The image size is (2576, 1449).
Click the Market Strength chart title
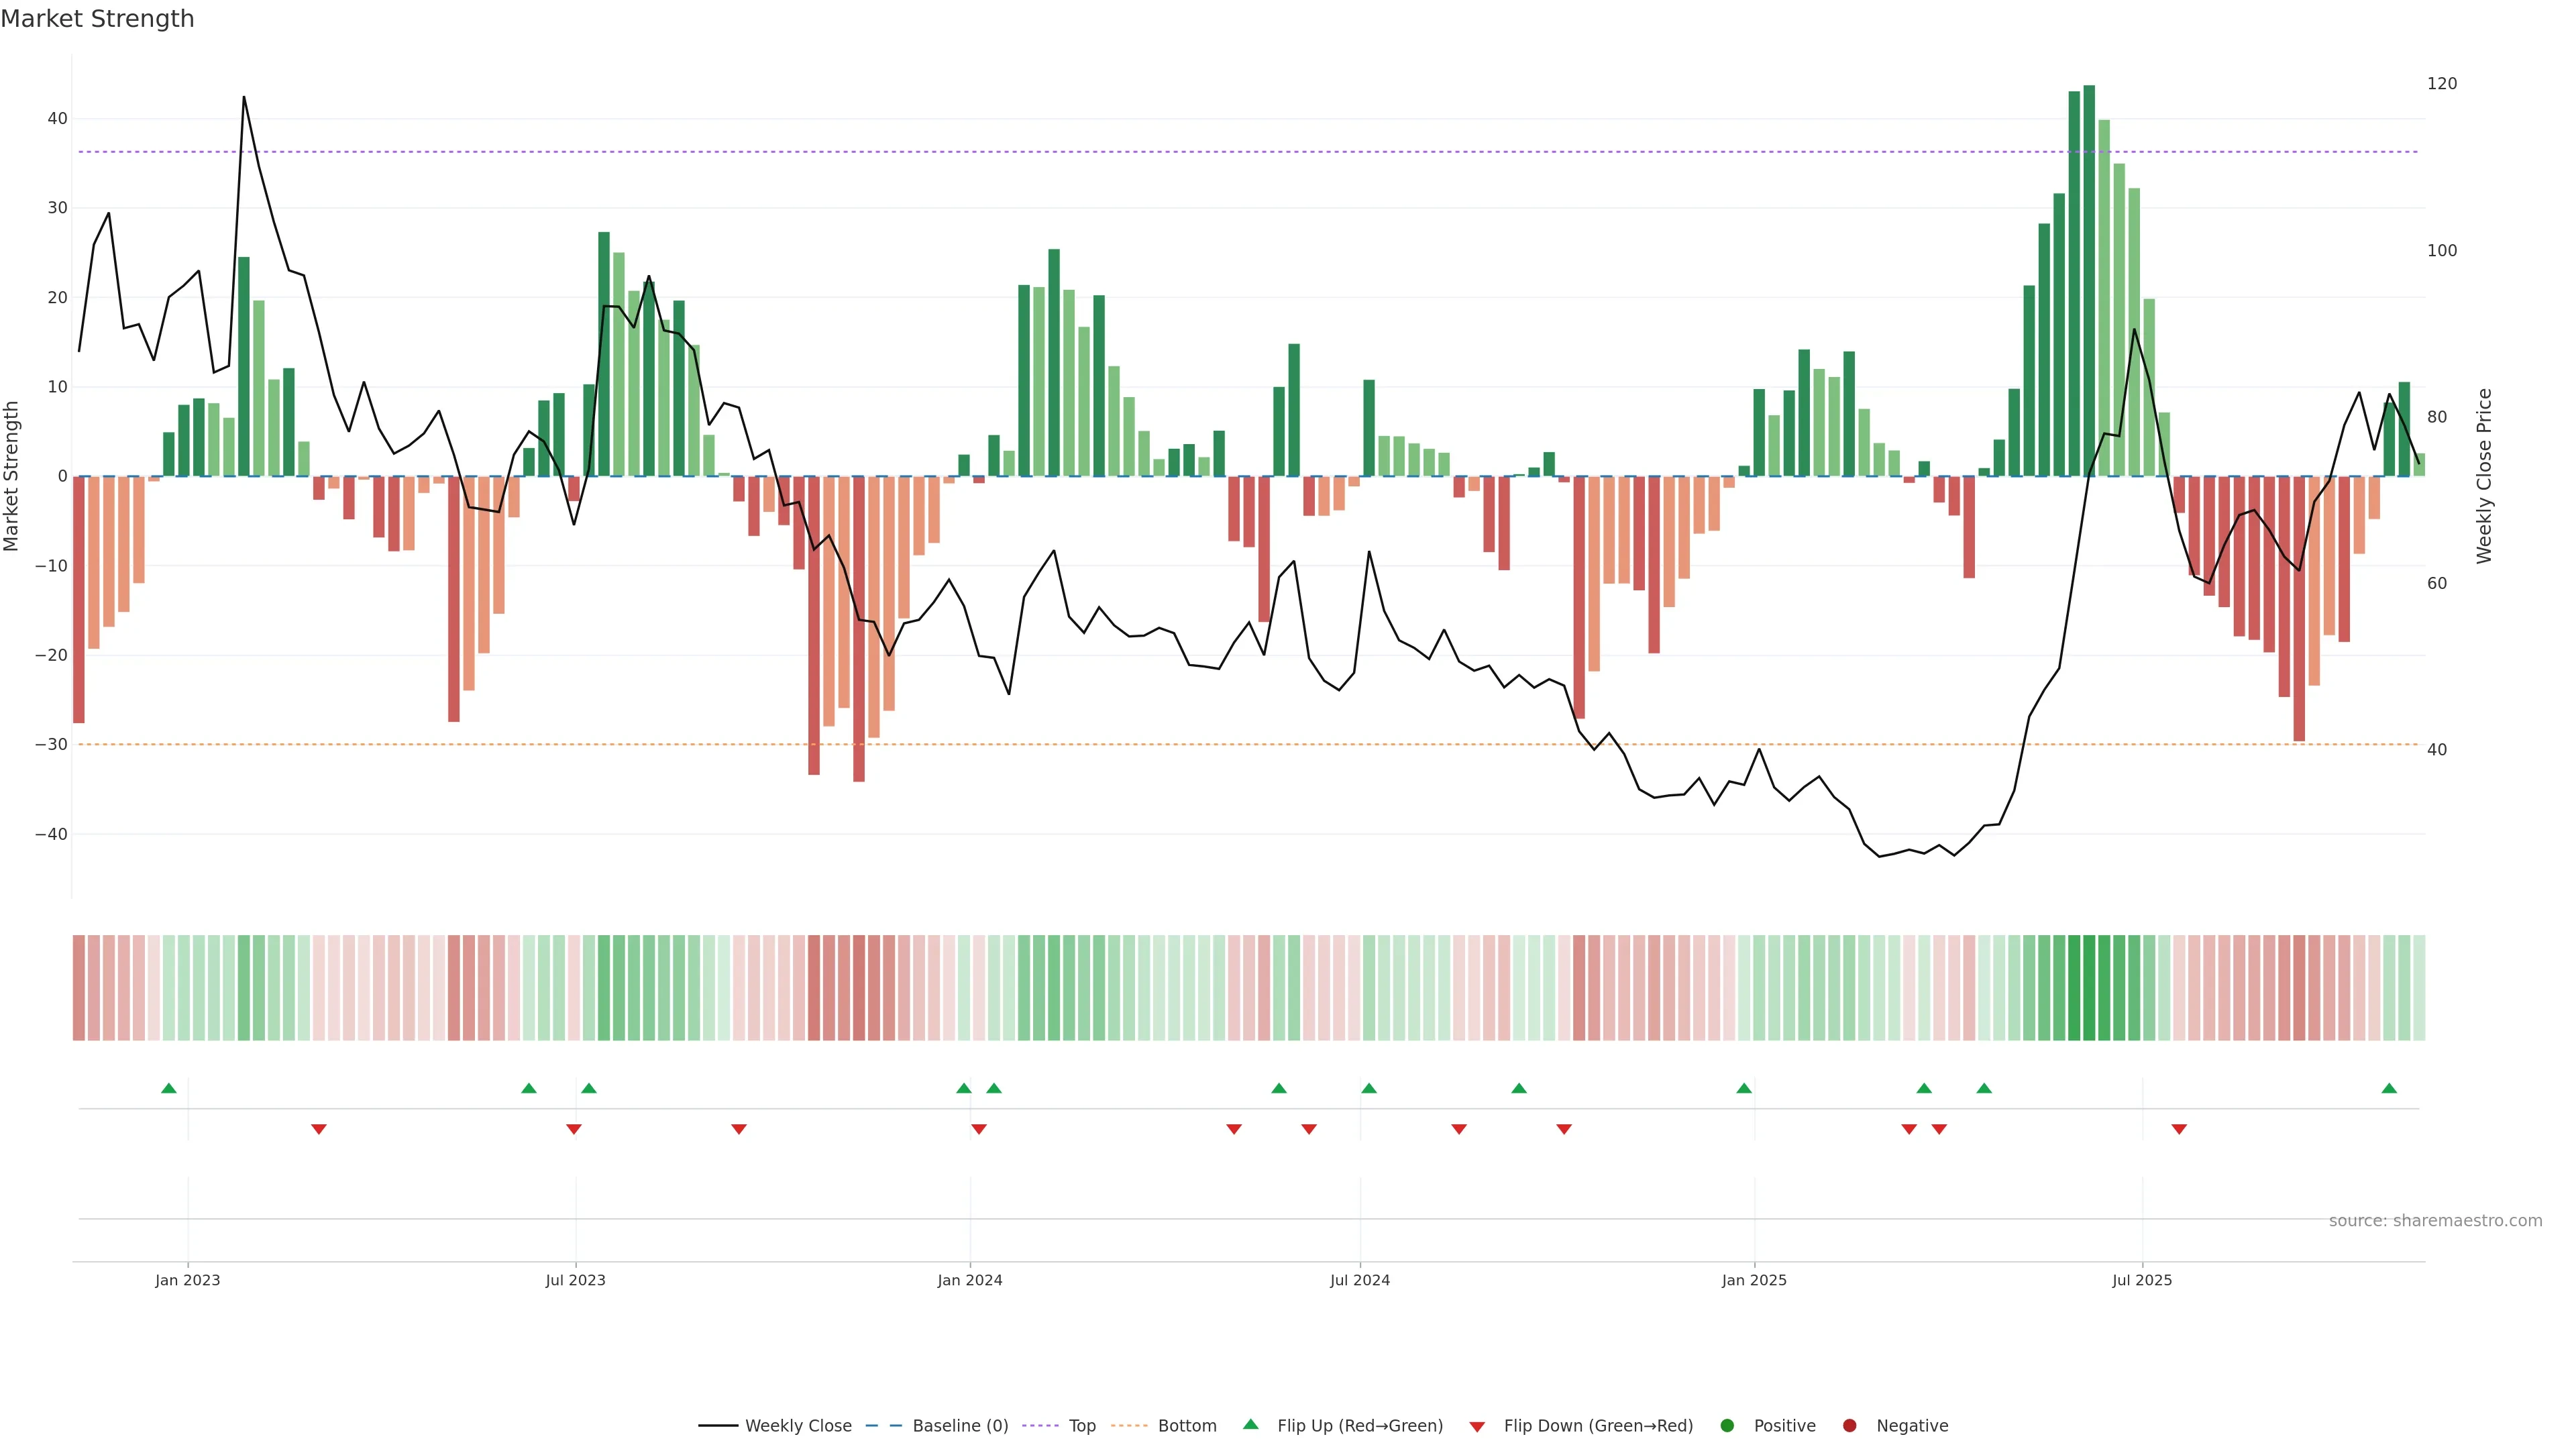[97, 19]
